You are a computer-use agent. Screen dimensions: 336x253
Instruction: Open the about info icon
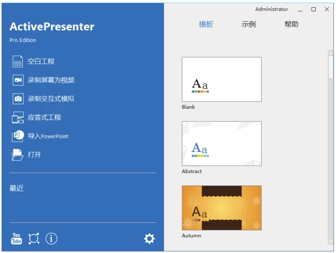pyautogui.click(x=51, y=238)
